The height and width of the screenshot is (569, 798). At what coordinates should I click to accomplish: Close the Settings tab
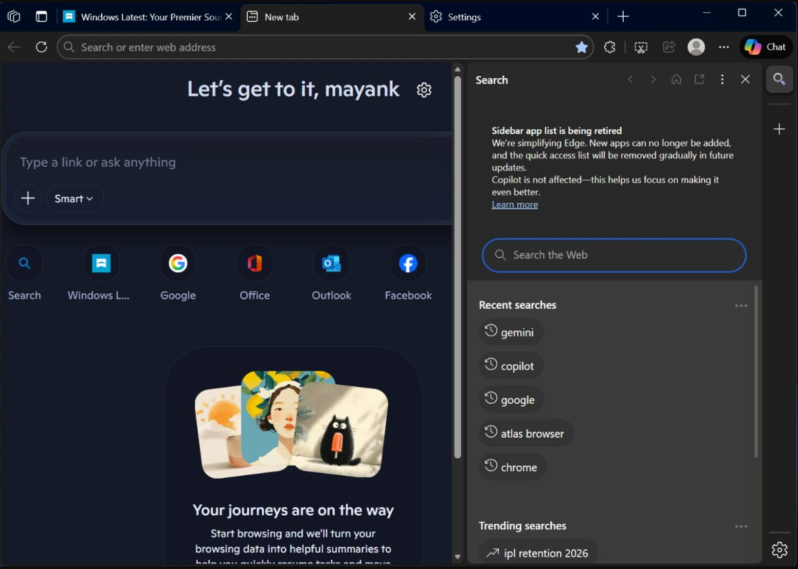click(x=595, y=17)
